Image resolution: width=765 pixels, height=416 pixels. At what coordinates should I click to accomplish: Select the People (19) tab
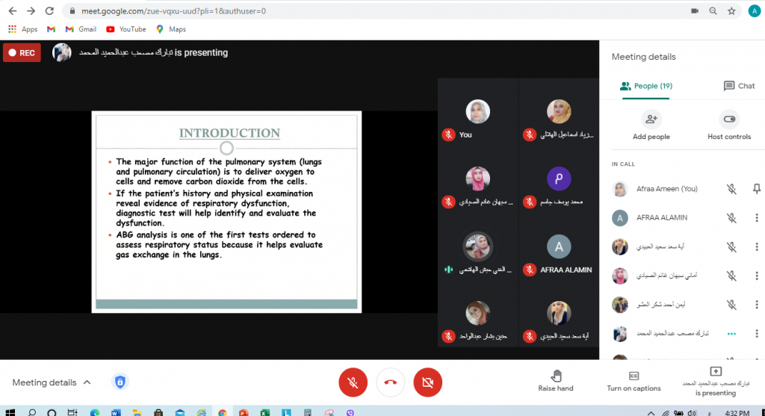(646, 86)
